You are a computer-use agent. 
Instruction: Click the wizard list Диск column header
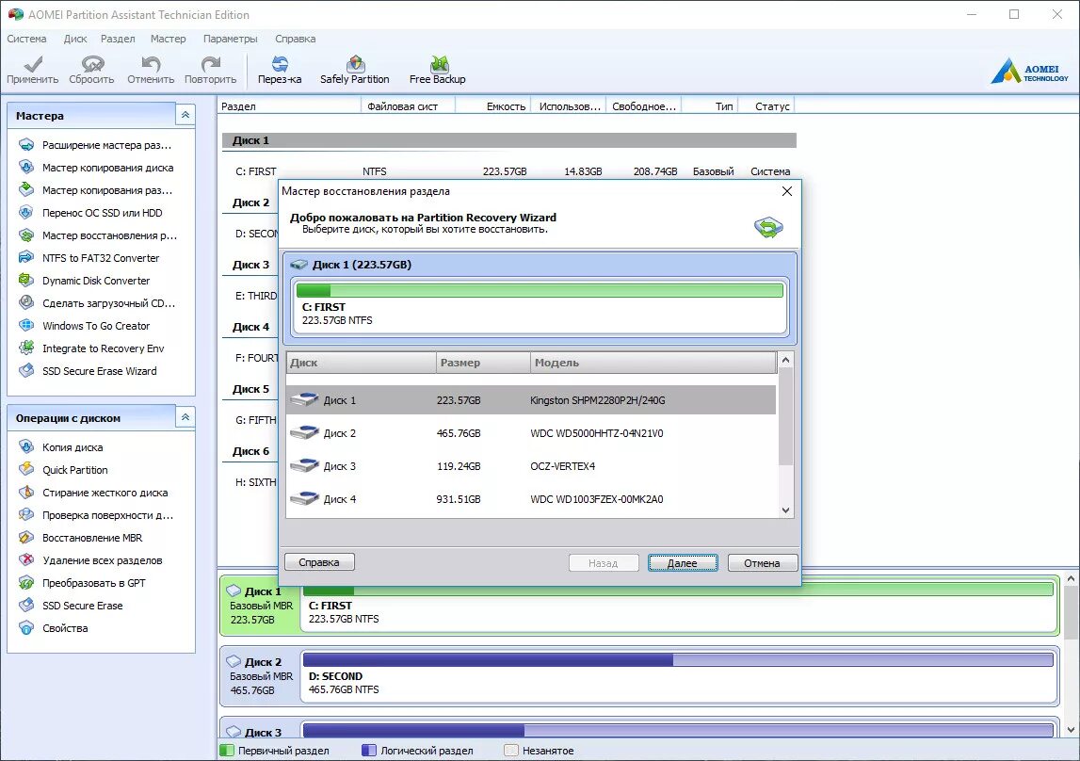tap(362, 363)
